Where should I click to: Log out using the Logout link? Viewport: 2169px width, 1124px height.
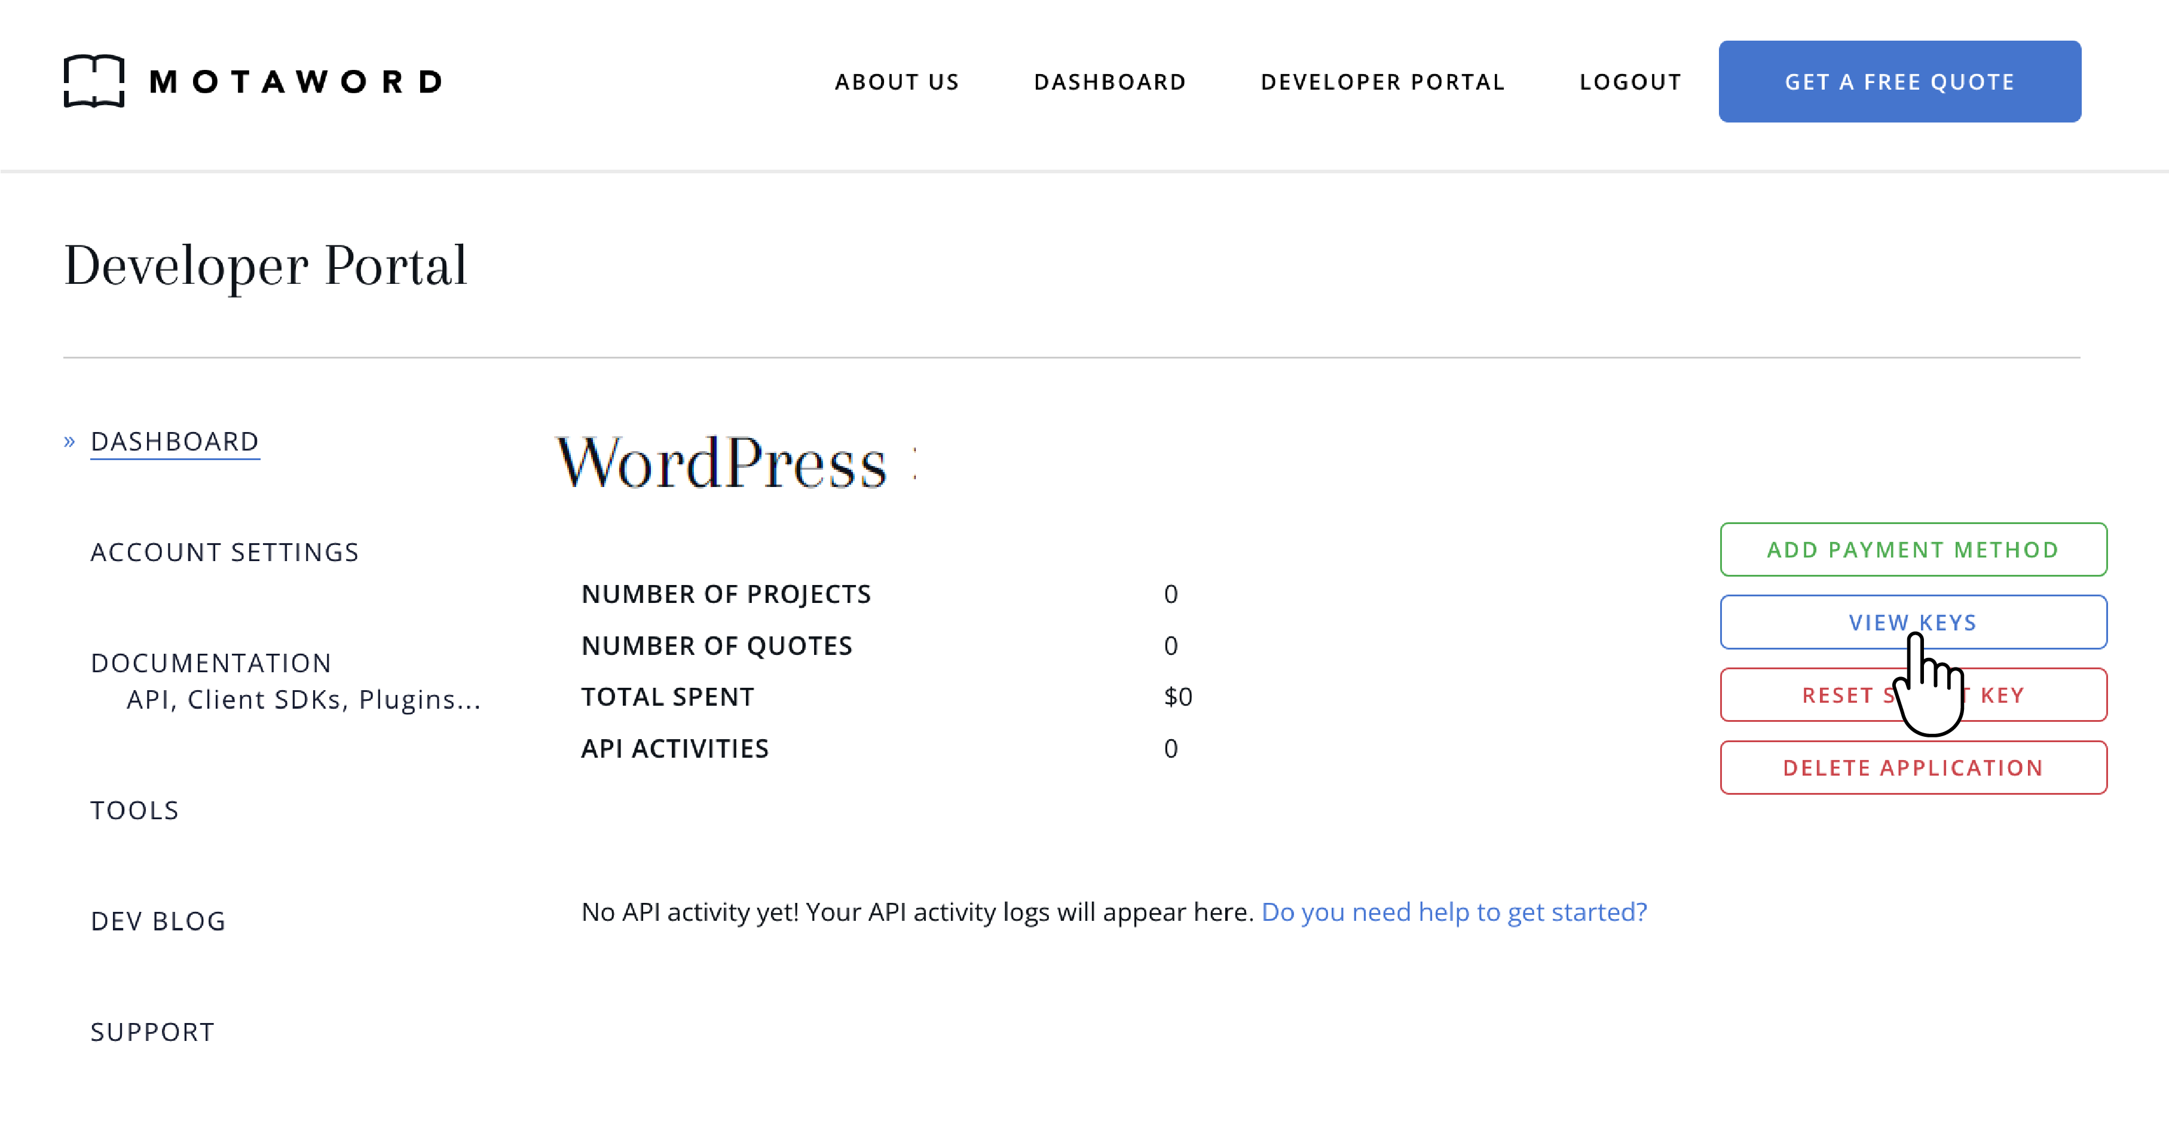tap(1630, 82)
